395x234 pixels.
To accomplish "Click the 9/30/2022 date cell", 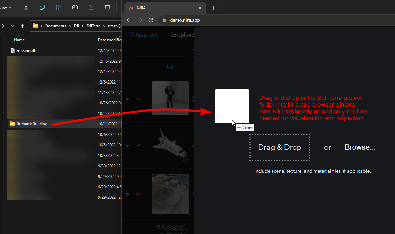I will tap(110, 166).
